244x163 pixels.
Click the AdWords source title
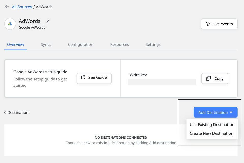(x=29, y=21)
